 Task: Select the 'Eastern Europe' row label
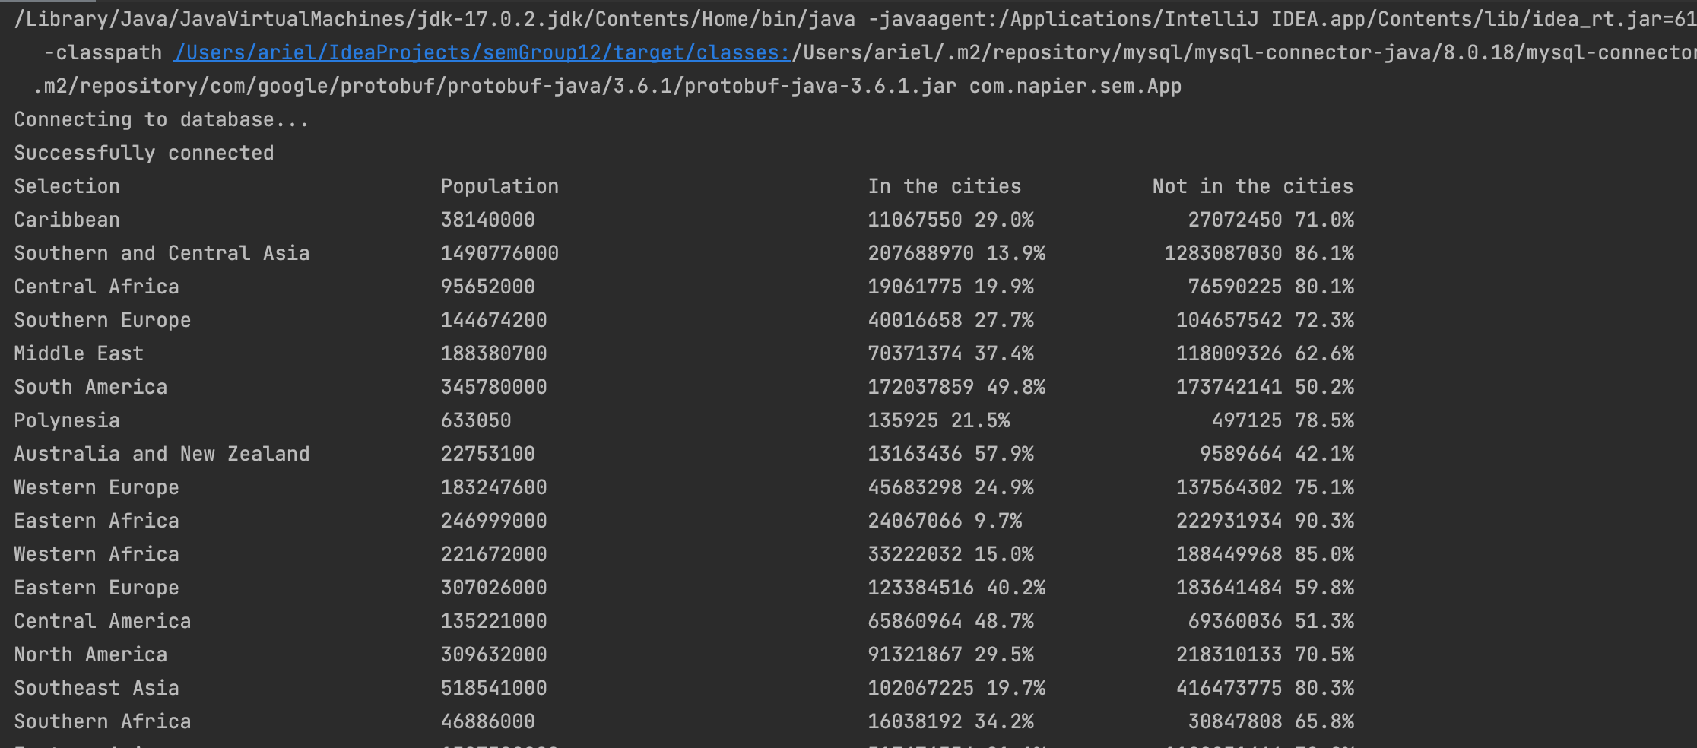pos(97,588)
